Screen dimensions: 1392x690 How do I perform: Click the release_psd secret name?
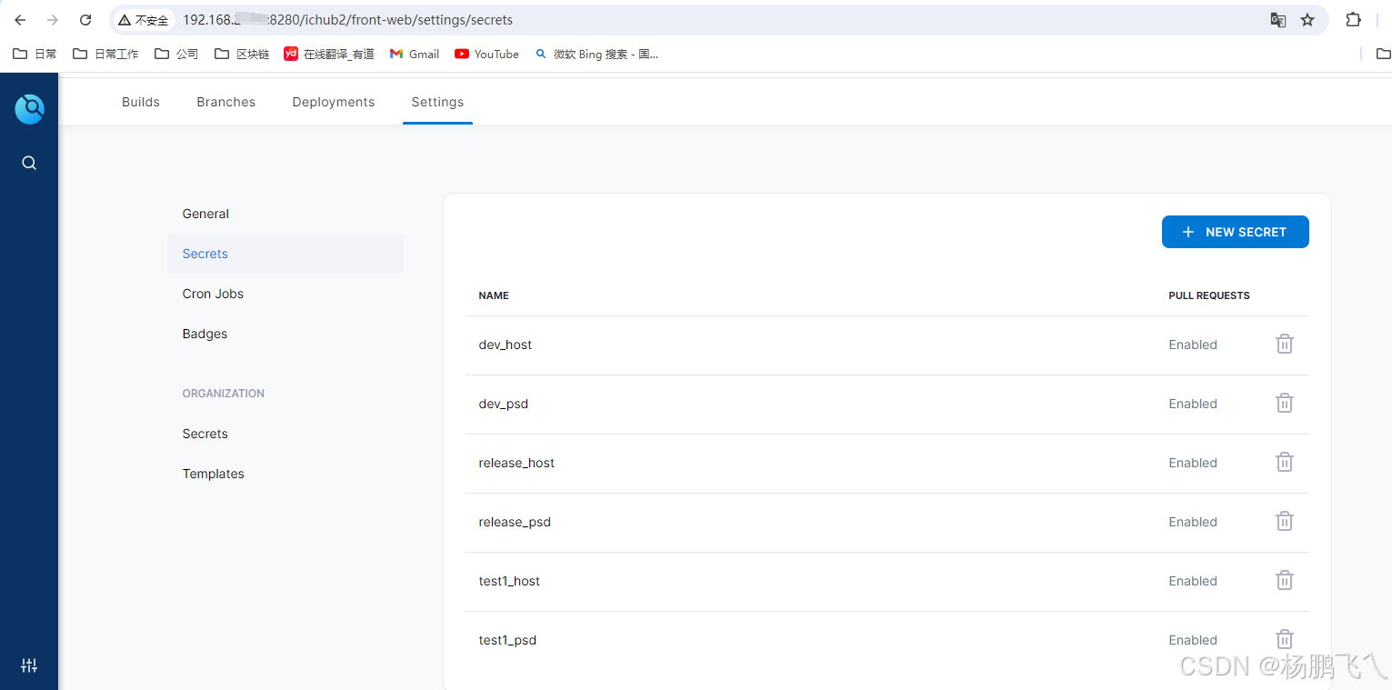(515, 522)
